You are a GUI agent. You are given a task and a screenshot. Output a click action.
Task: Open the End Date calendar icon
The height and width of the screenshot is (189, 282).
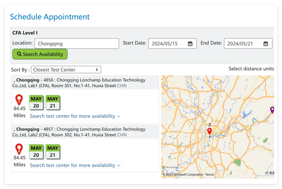[266, 44]
